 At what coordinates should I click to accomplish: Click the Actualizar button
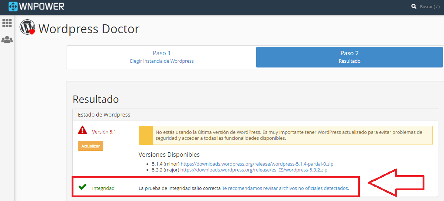point(91,146)
